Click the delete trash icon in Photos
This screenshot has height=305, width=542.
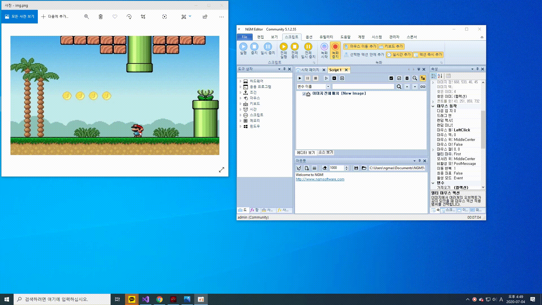click(x=100, y=17)
